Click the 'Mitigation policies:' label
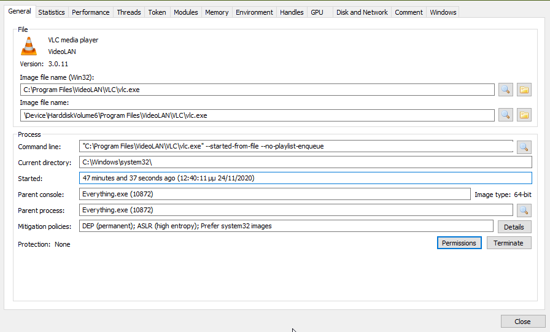550x332 pixels. [x=45, y=227]
